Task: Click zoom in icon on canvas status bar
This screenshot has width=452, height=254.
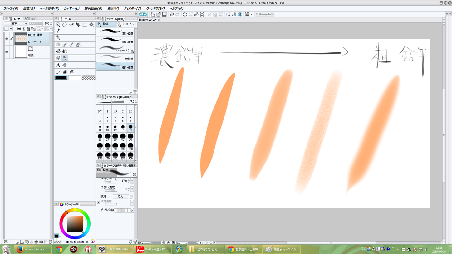Action: (169, 243)
